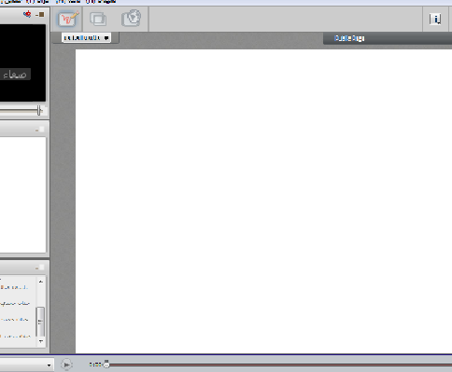
Task: Select the first colored chat message entry
Action: [14, 287]
